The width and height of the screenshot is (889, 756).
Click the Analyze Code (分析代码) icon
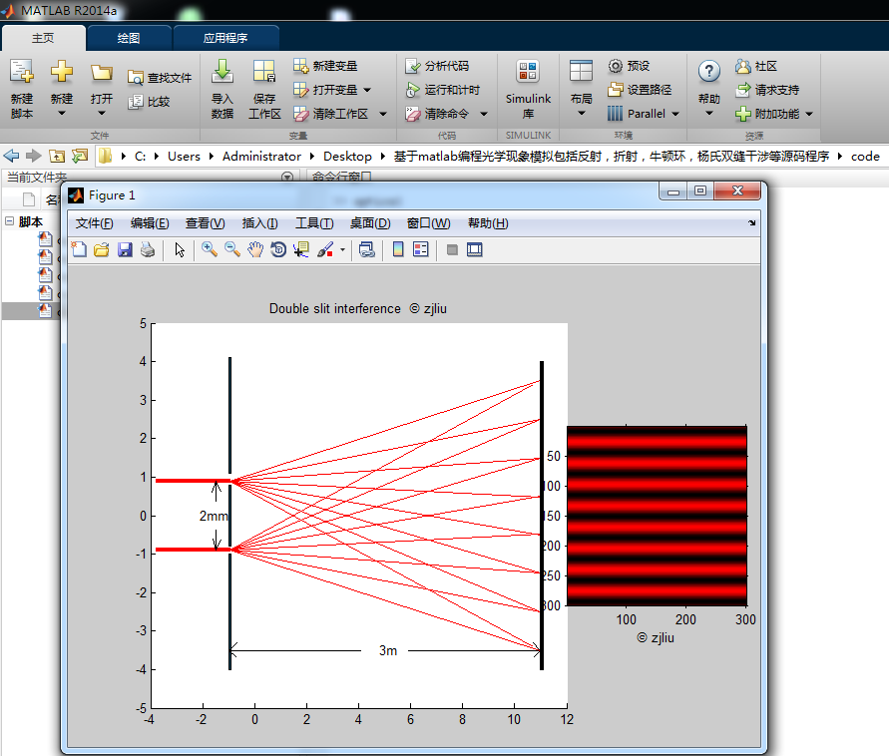click(x=413, y=66)
